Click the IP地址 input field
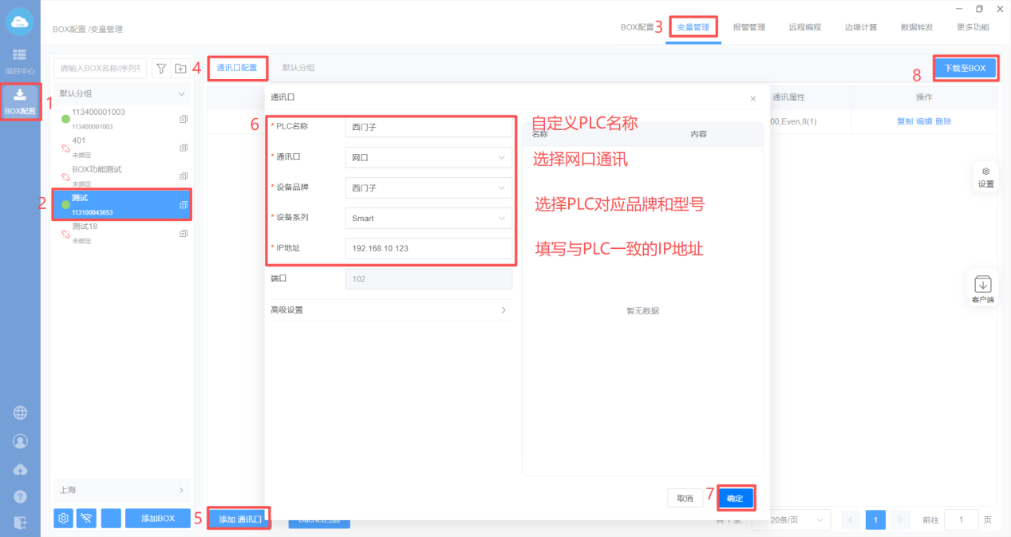Screen dimensions: 1011x537 (x=428, y=248)
